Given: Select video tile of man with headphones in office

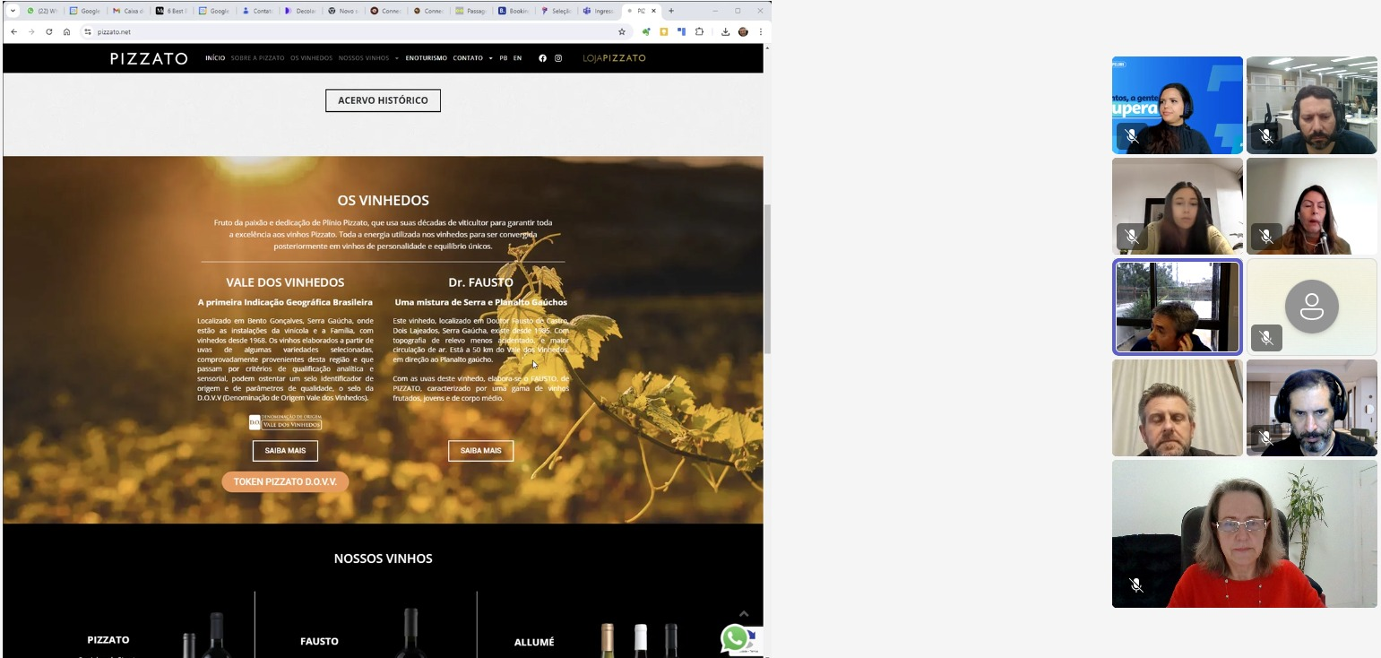Looking at the screenshot, I should click(x=1312, y=105).
